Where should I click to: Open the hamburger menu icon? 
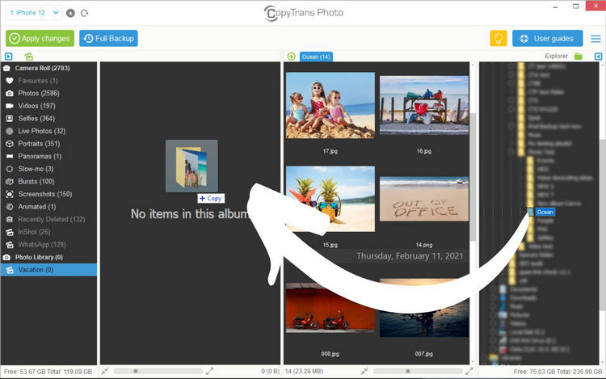[x=595, y=39]
